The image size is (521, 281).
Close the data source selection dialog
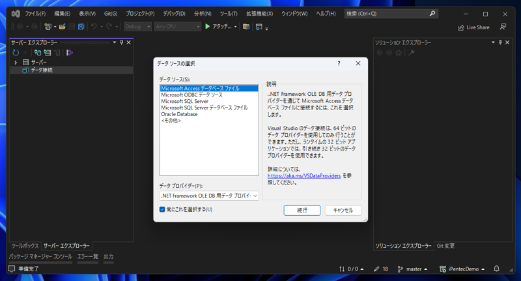pyautogui.click(x=358, y=63)
